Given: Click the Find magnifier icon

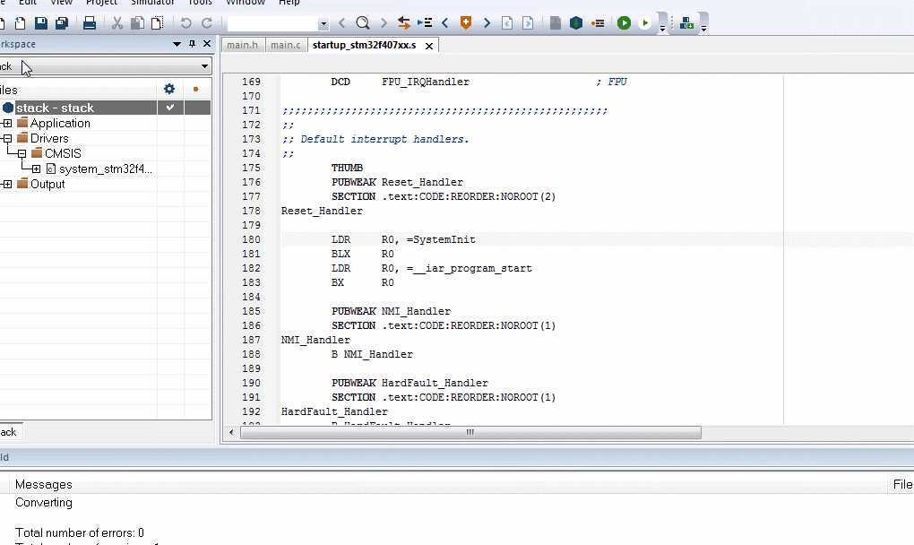Looking at the screenshot, I should 363,23.
